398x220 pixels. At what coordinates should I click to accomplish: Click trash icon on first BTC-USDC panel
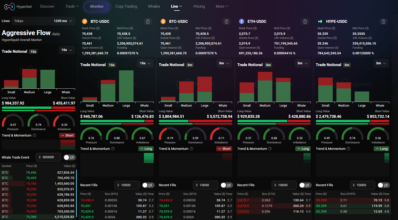pyautogui.click(x=148, y=22)
